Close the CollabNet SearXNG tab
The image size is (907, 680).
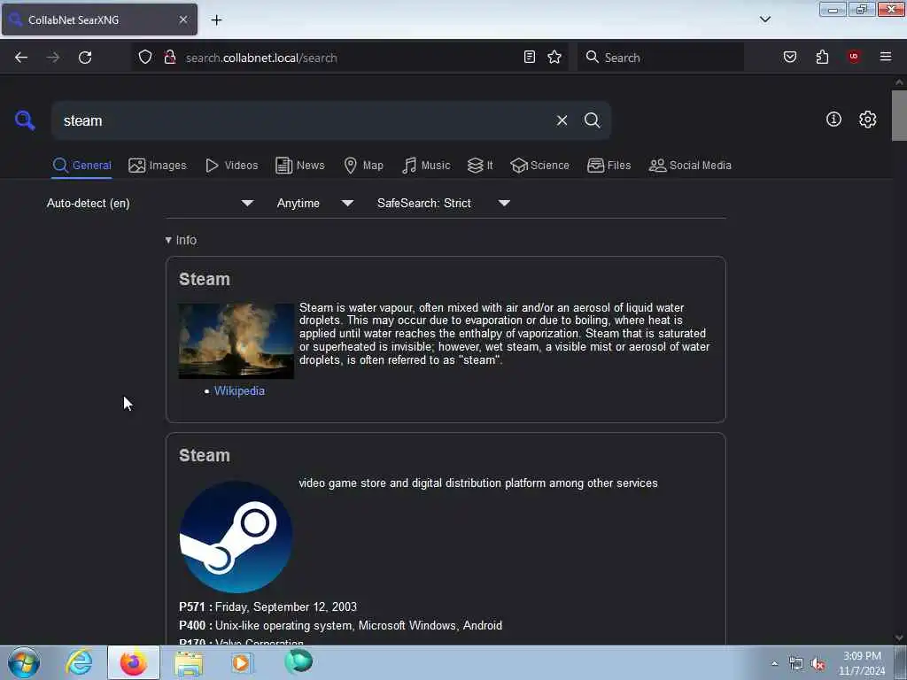coord(182,19)
